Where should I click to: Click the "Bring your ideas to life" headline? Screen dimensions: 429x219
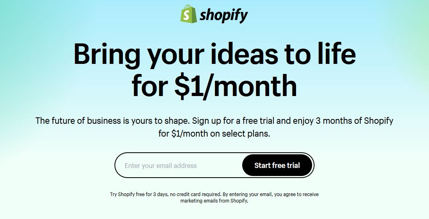(x=215, y=54)
